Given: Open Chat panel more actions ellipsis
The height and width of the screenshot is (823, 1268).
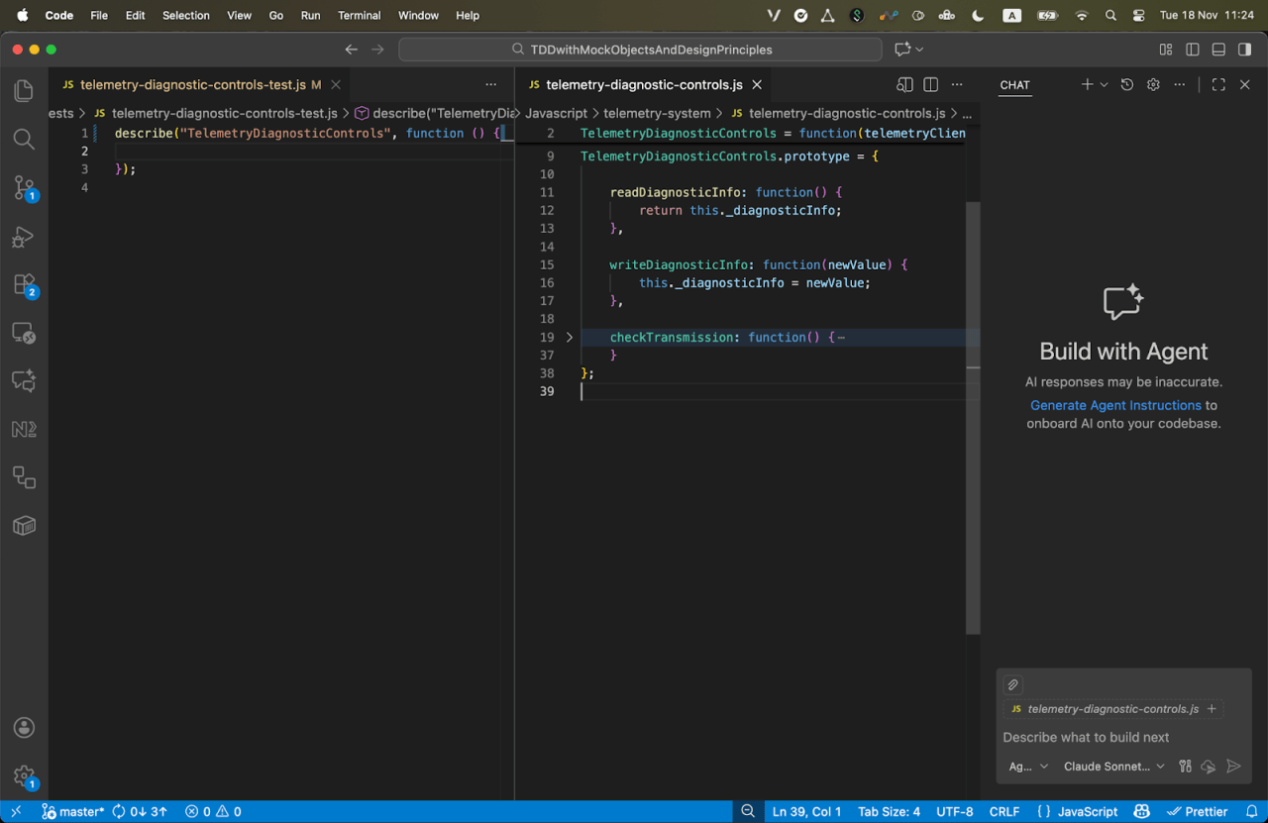Looking at the screenshot, I should (1179, 85).
